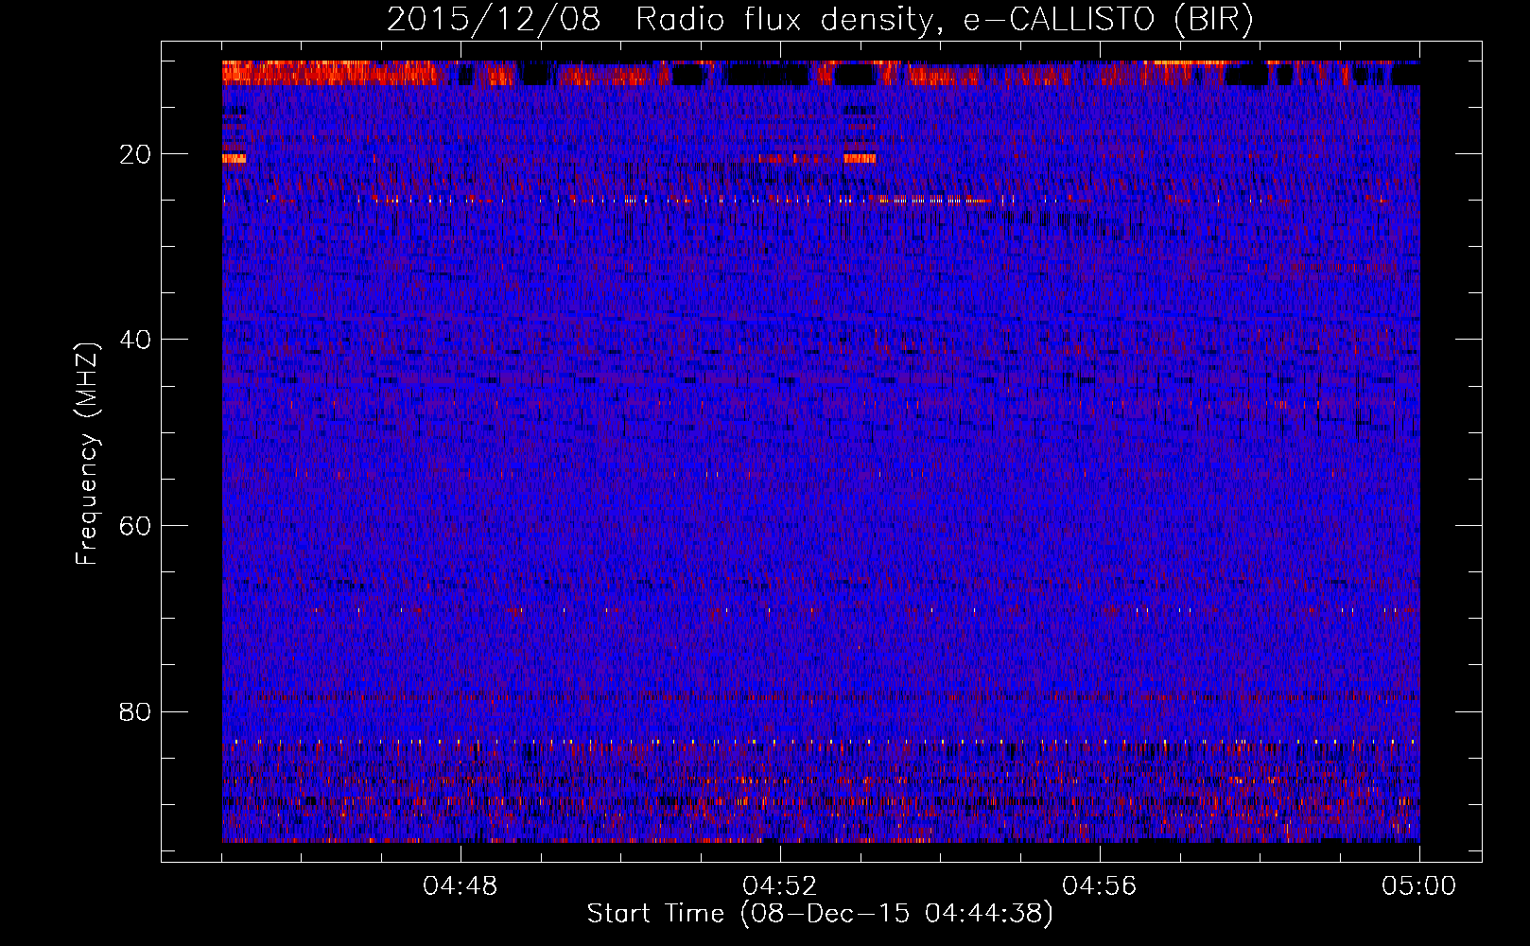Click the 60 frequency tick label

click(136, 526)
